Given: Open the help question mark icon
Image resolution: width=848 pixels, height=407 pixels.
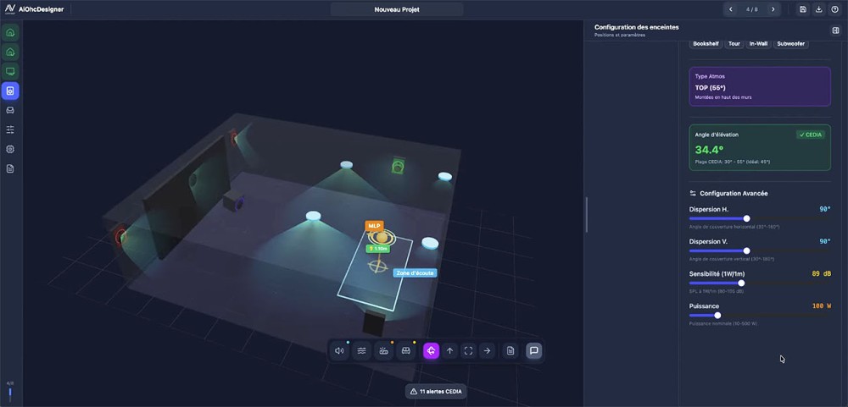Looking at the screenshot, I should point(834,9).
